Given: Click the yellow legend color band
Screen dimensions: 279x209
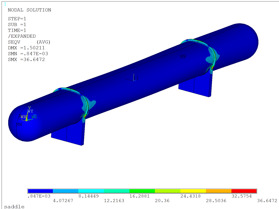Looking at the screenshot, I should pos(193,191).
